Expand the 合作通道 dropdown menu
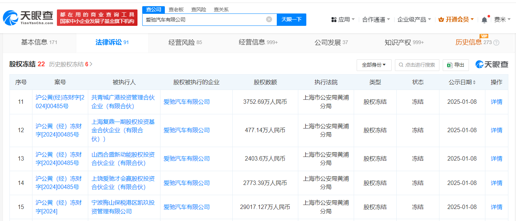516x221 pixels. pos(376,20)
